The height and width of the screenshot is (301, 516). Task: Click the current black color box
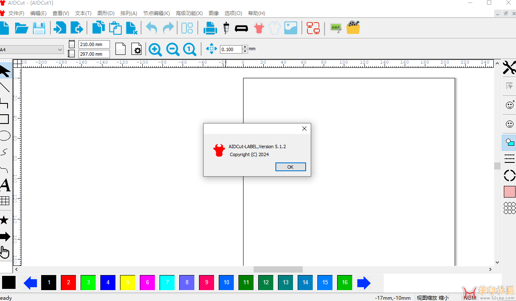coord(9,283)
